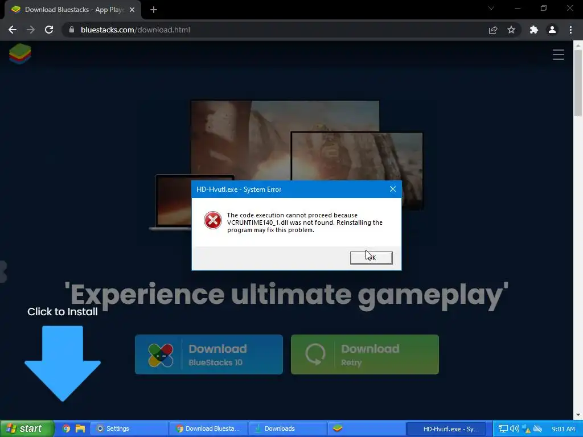Screen dimensions: 583x437
Task: Open Chrome three-dot menu
Action: point(570,30)
